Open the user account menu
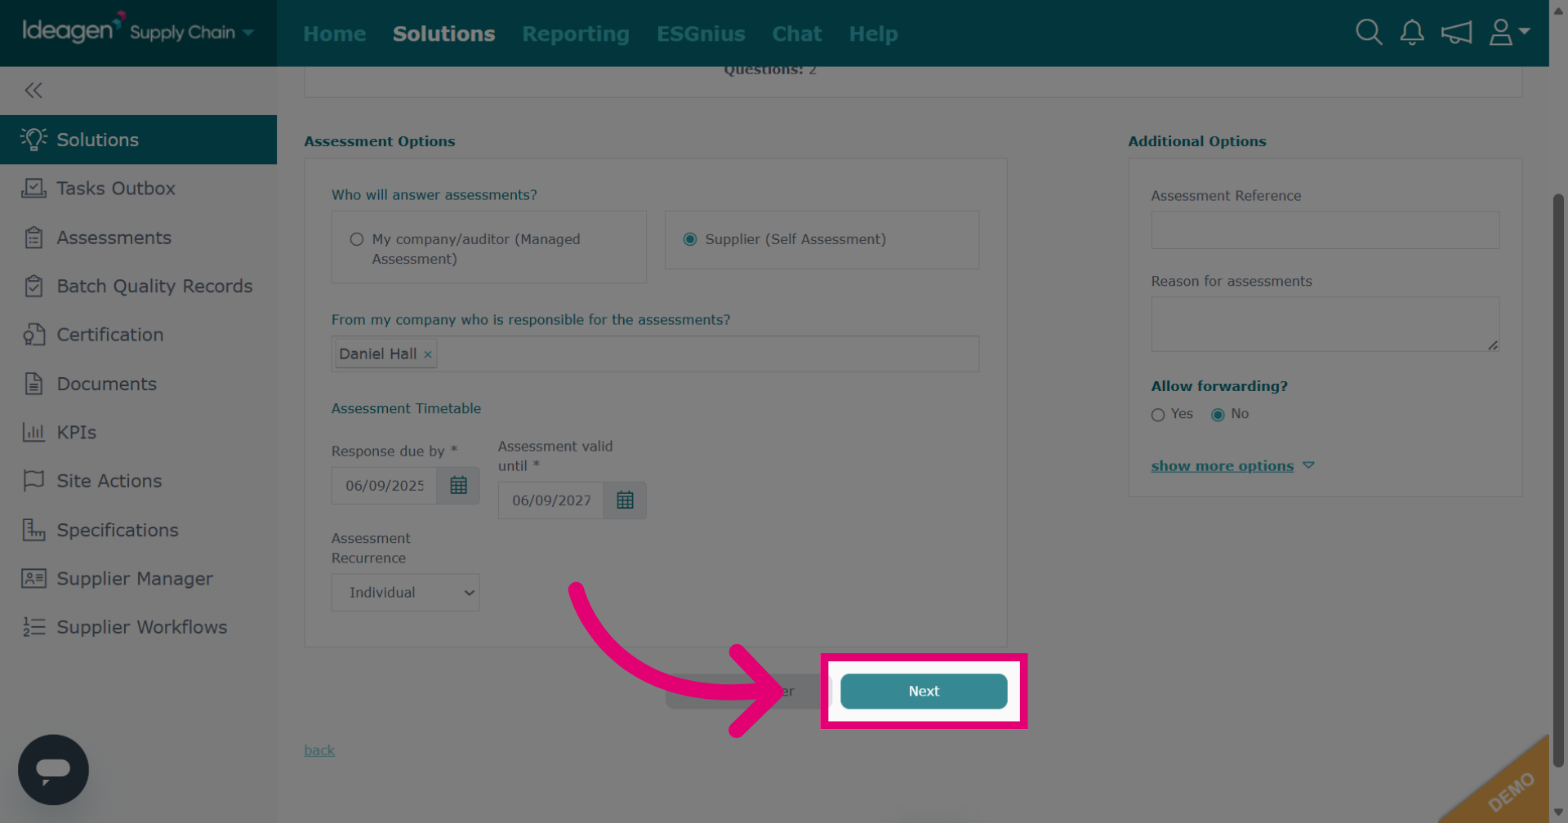Image resolution: width=1568 pixels, height=823 pixels. [x=1509, y=33]
